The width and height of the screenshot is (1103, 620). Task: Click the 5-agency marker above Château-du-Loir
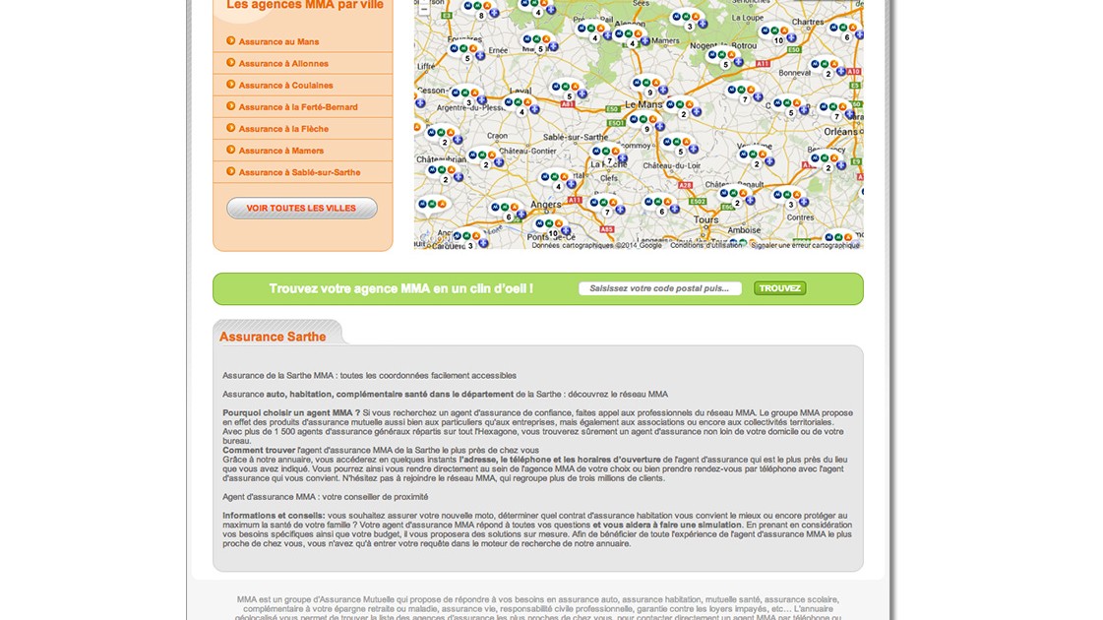[680, 147]
